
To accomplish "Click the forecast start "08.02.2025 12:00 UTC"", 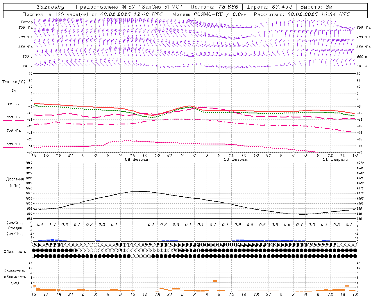I will tap(131, 14).
